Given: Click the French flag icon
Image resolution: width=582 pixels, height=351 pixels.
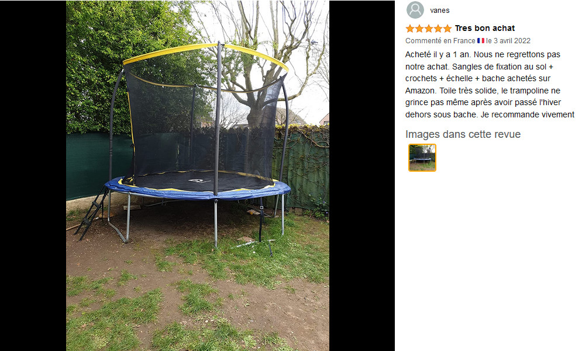Looking at the screenshot, I should tap(481, 41).
